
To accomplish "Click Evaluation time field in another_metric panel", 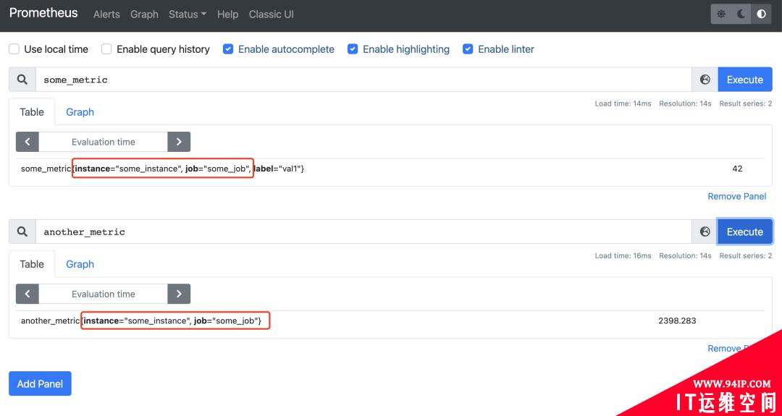I will coord(104,294).
